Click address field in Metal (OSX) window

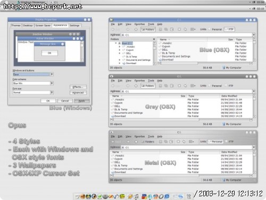(x=187, y=147)
